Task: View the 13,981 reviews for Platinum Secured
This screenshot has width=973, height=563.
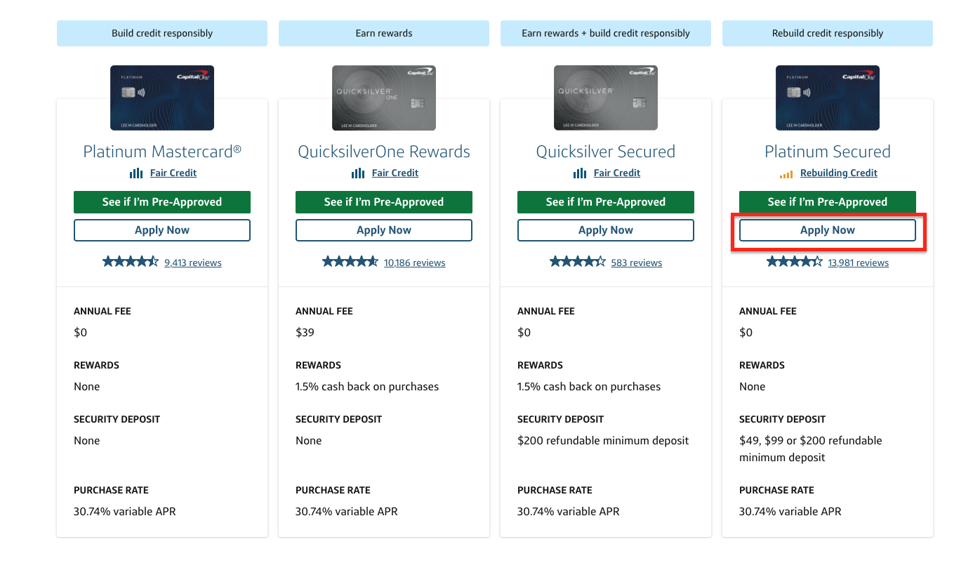Action: [x=859, y=263]
